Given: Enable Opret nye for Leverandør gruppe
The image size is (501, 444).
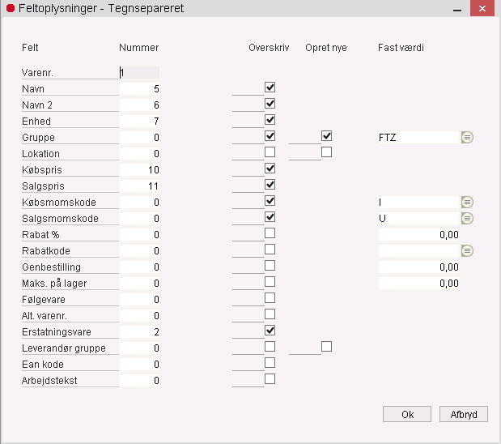Looking at the screenshot, I should tap(326, 347).
